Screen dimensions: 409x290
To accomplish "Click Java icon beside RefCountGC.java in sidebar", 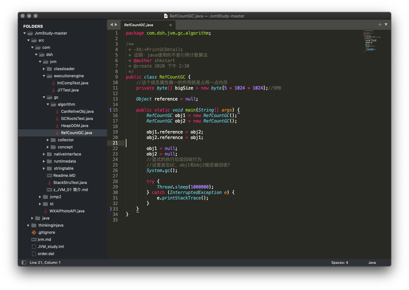I will point(57,133).
